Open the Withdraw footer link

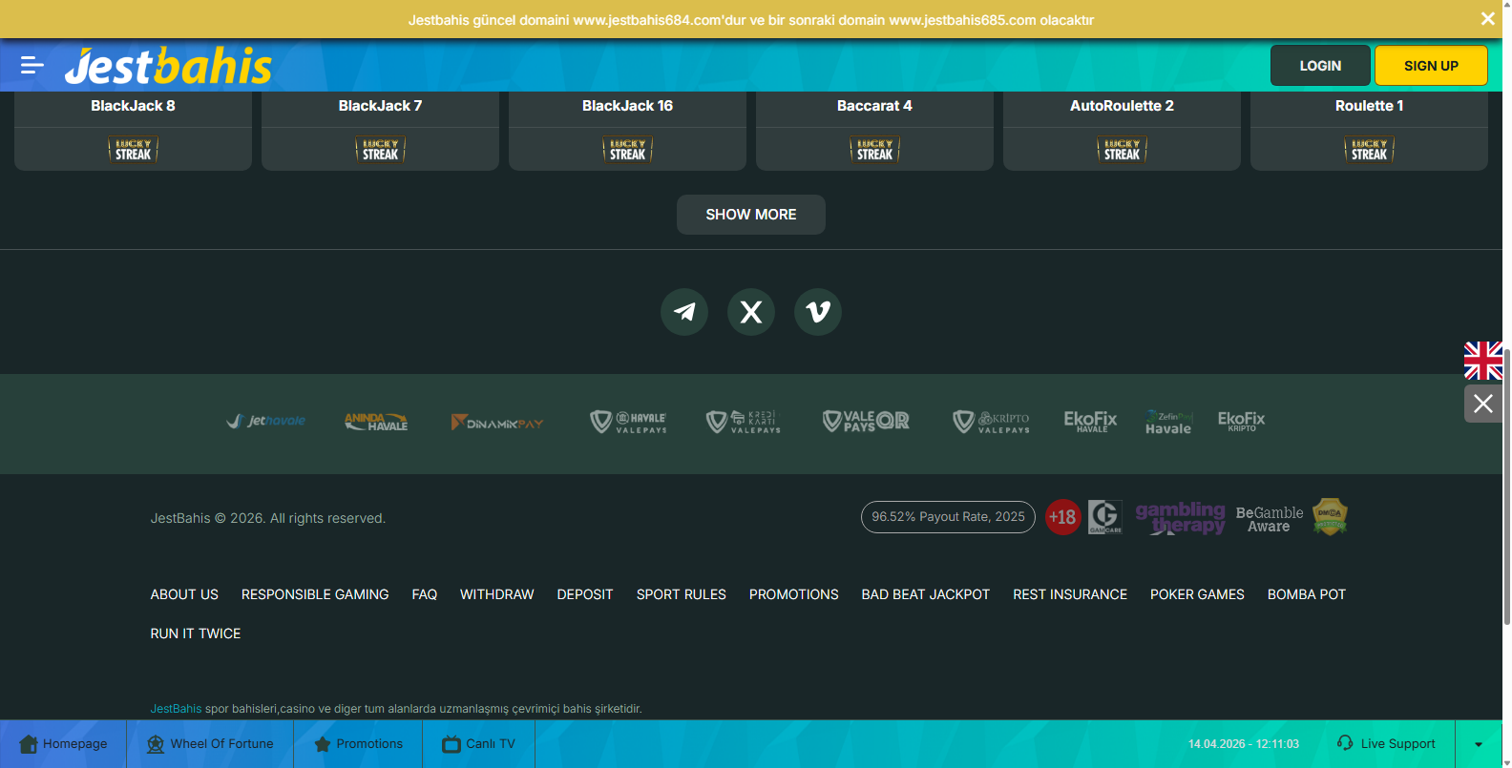pyautogui.click(x=497, y=594)
